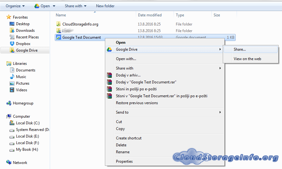Viewport: 282px width, 169px height.
Task: Click the Recent Places icon
Action: click(x=12, y=37)
